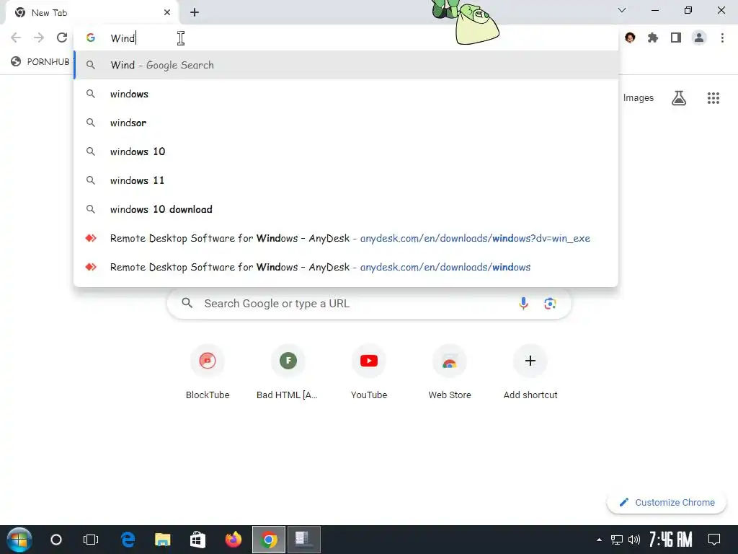Screen dimensions: 738x554
Task: Open AnyDesk suggestion ending in dv=win_exe
Action: coord(346,238)
